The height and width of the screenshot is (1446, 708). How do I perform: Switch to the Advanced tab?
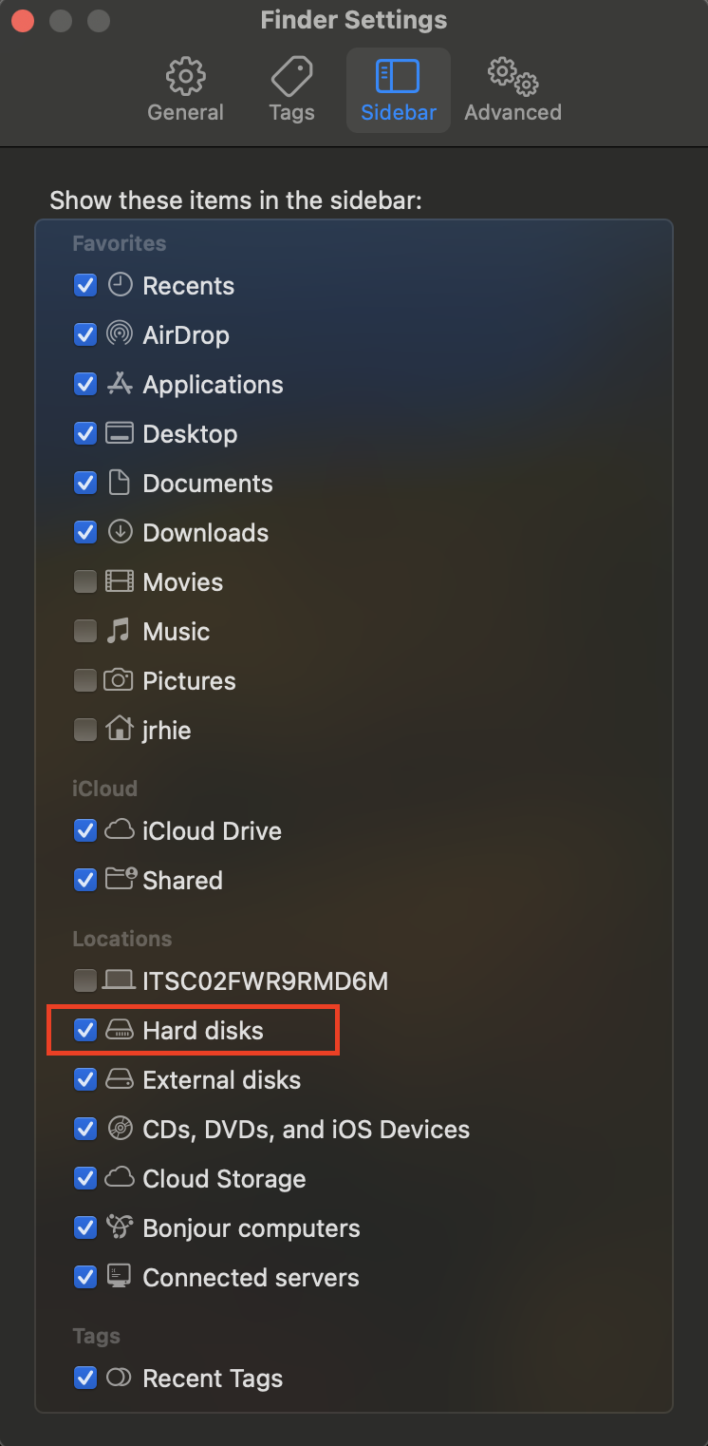coord(512,90)
